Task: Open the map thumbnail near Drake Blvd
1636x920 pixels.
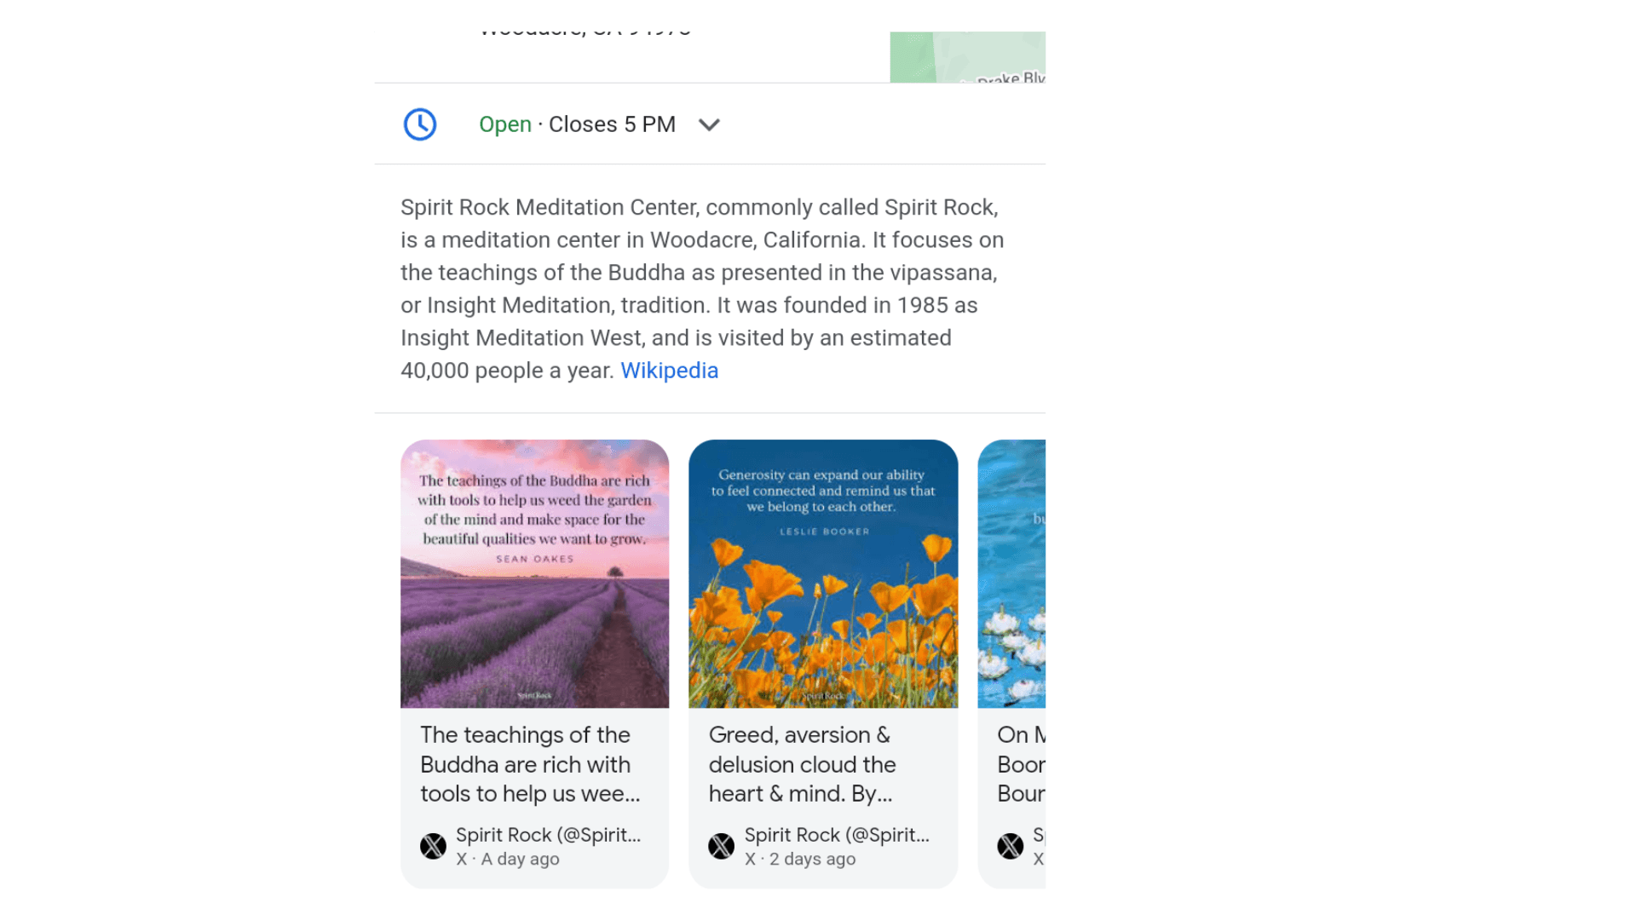Action: (x=967, y=57)
